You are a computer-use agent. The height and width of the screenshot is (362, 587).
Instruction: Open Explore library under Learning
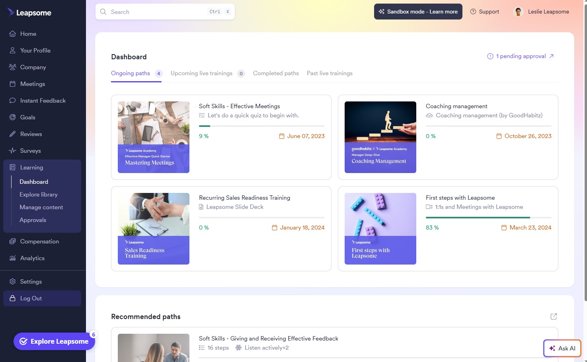(39, 195)
